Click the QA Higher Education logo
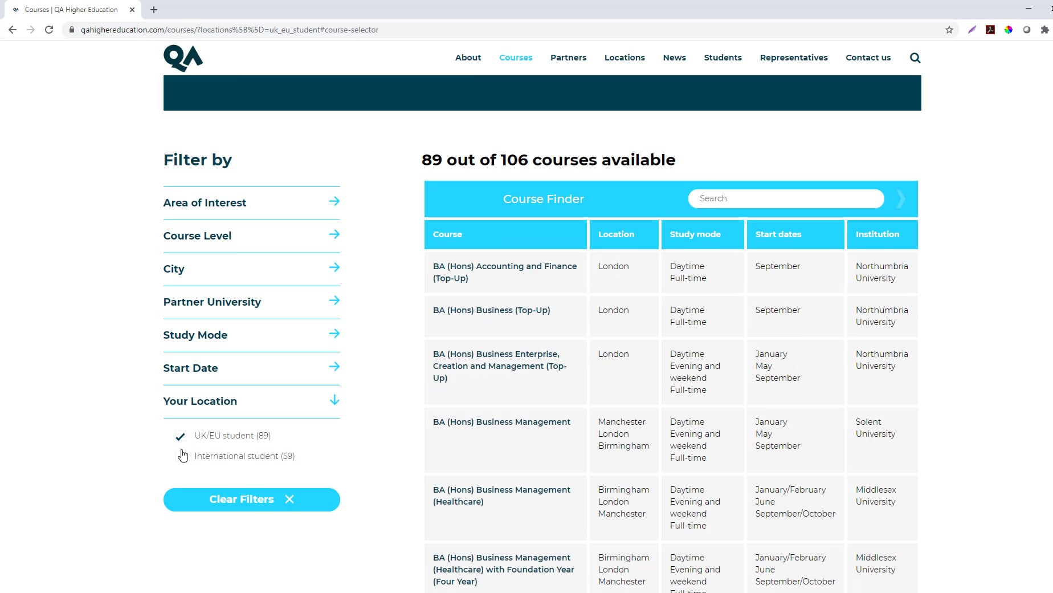 (182, 58)
